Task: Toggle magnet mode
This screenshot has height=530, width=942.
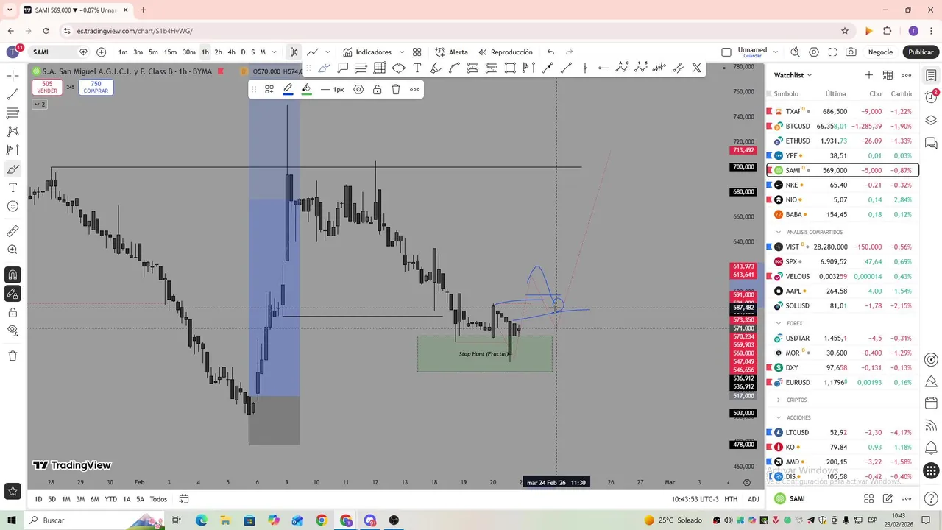Action: click(13, 275)
